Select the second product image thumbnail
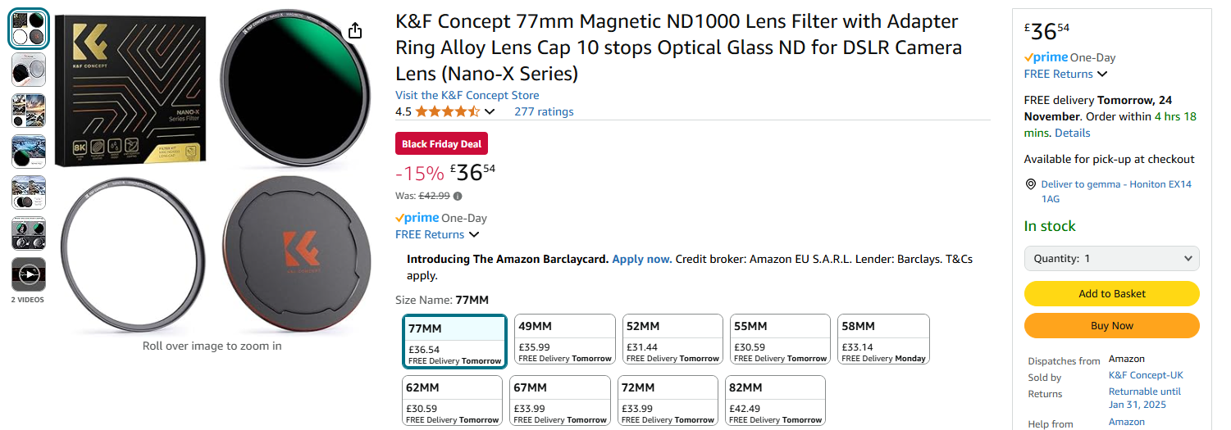 pos(29,70)
